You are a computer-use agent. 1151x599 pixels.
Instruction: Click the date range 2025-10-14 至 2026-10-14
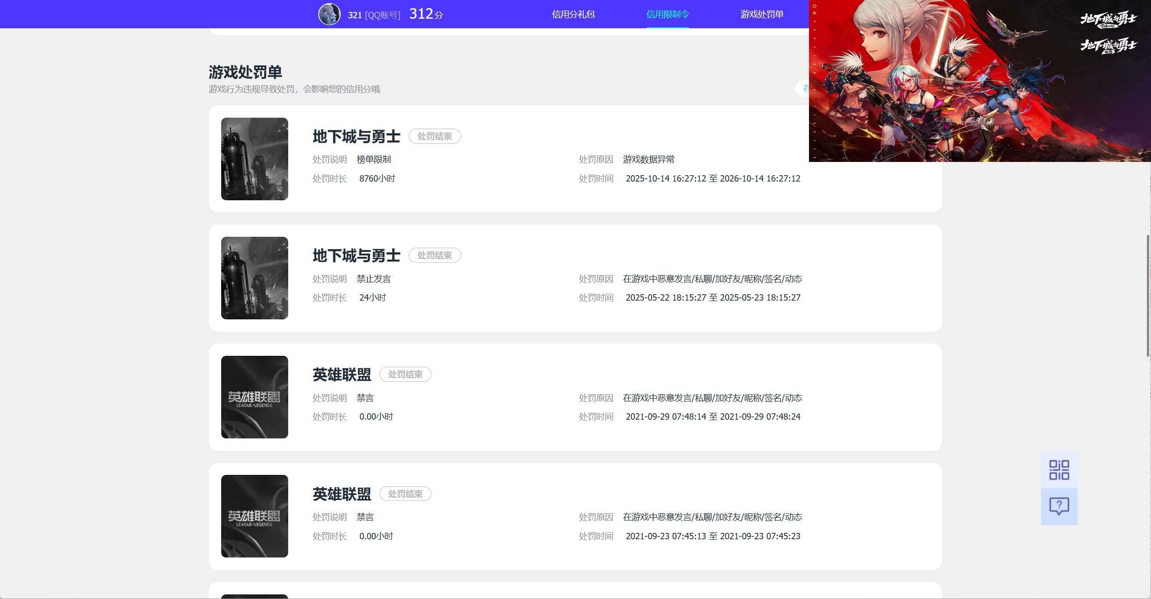click(713, 178)
